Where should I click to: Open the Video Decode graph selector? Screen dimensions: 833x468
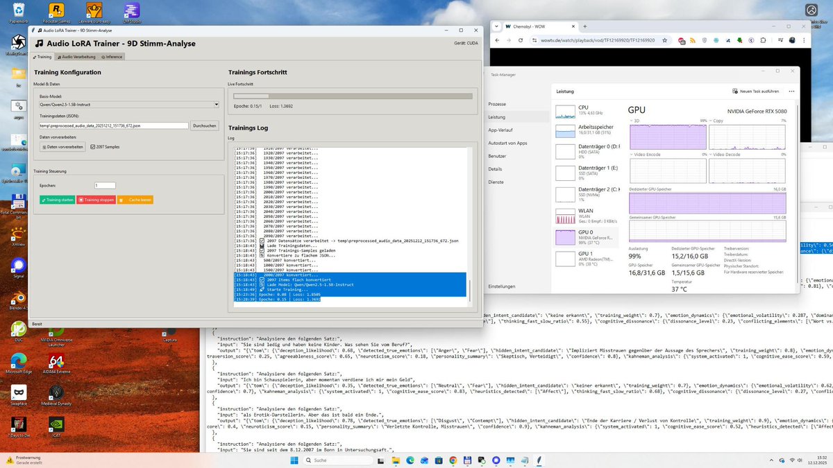(x=723, y=154)
